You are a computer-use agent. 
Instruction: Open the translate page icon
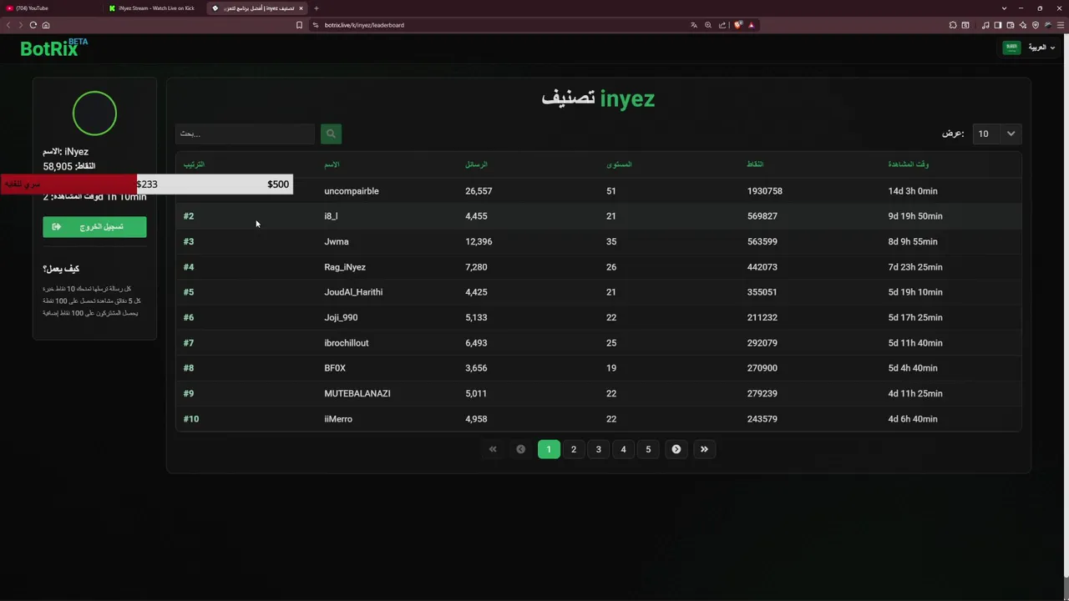693,25
